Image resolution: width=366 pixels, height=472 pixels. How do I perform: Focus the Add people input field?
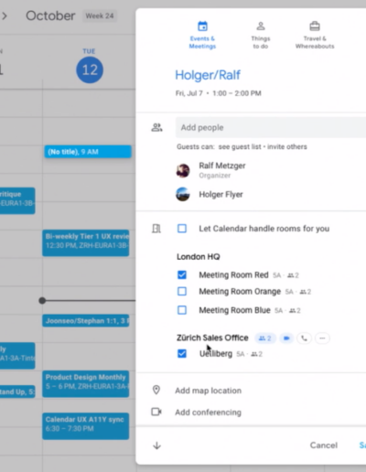point(271,127)
